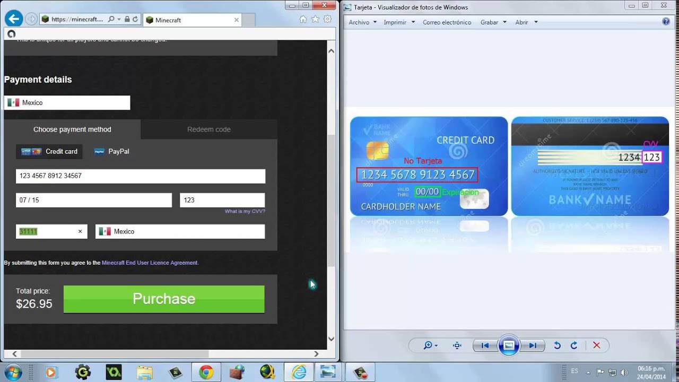Click the expiry date field 07 / 15

coord(94,200)
